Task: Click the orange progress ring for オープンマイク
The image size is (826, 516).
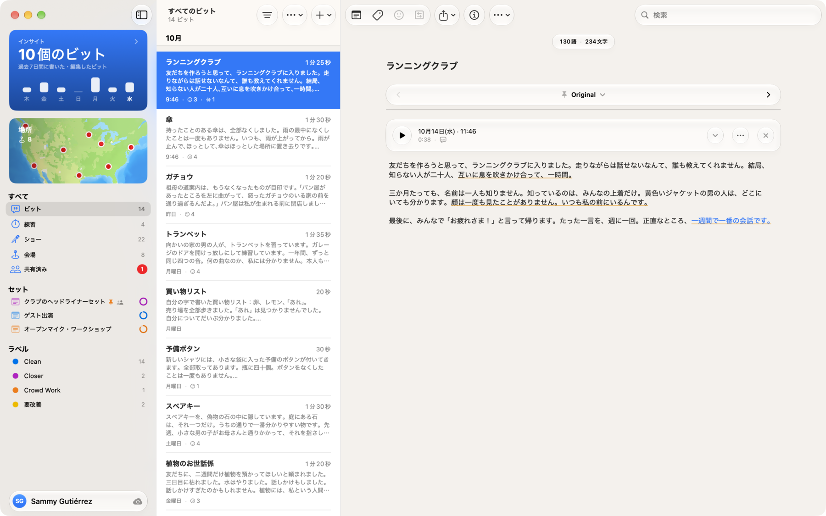Action: coord(143,329)
